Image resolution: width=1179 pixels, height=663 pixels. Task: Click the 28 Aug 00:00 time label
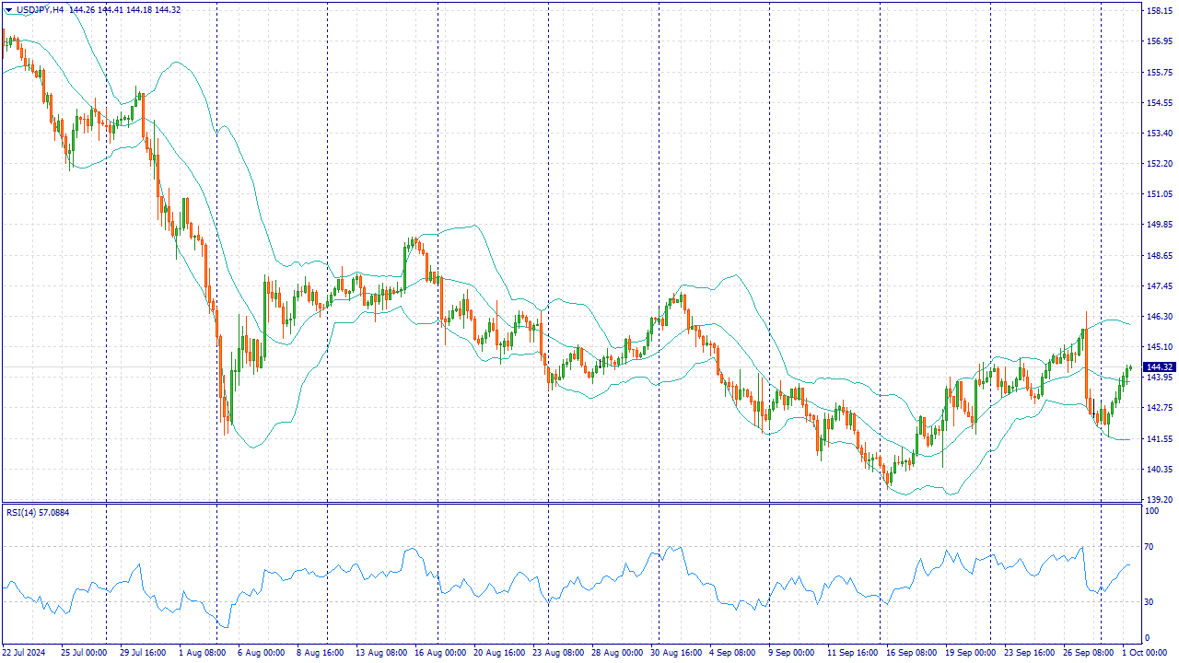[617, 652]
